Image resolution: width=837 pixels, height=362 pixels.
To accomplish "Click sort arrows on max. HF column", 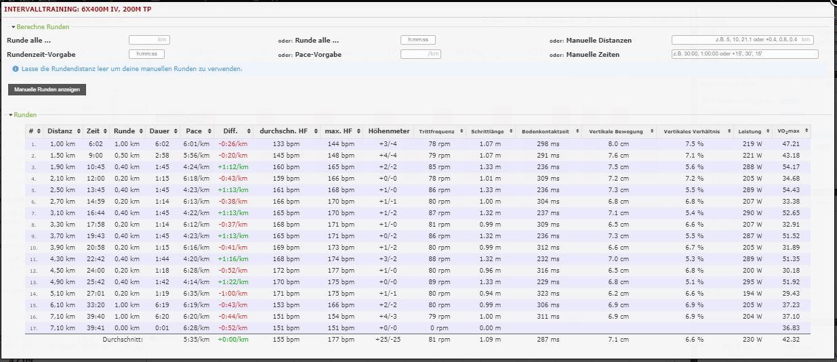I will [x=357, y=131].
